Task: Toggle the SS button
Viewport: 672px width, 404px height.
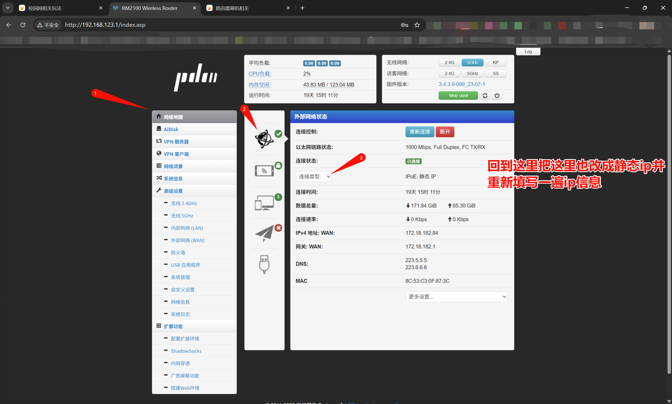Action: click(496, 74)
